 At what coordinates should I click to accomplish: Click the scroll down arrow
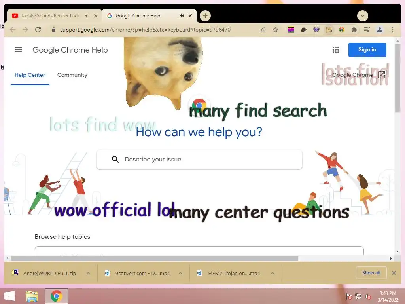click(397, 251)
